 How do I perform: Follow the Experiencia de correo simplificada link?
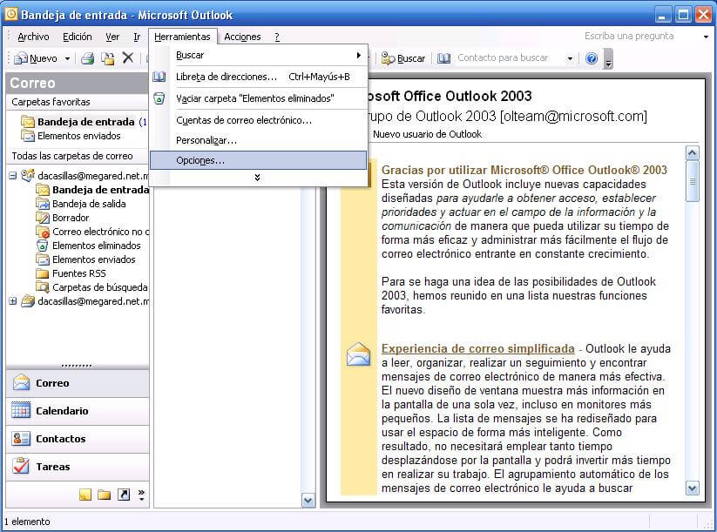tap(477, 348)
